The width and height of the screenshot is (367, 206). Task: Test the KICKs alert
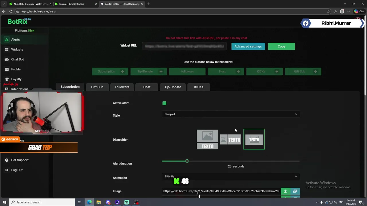(x=264, y=72)
